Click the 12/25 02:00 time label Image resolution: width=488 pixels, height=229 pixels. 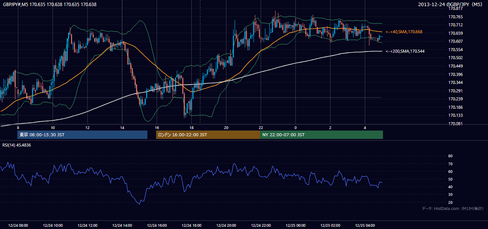coord(330,226)
